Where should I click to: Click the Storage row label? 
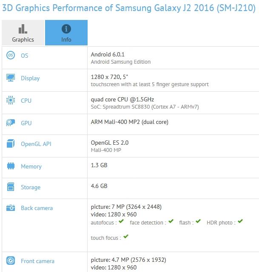click(31, 188)
